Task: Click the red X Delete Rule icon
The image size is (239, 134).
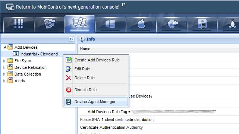Action: (x=69, y=78)
